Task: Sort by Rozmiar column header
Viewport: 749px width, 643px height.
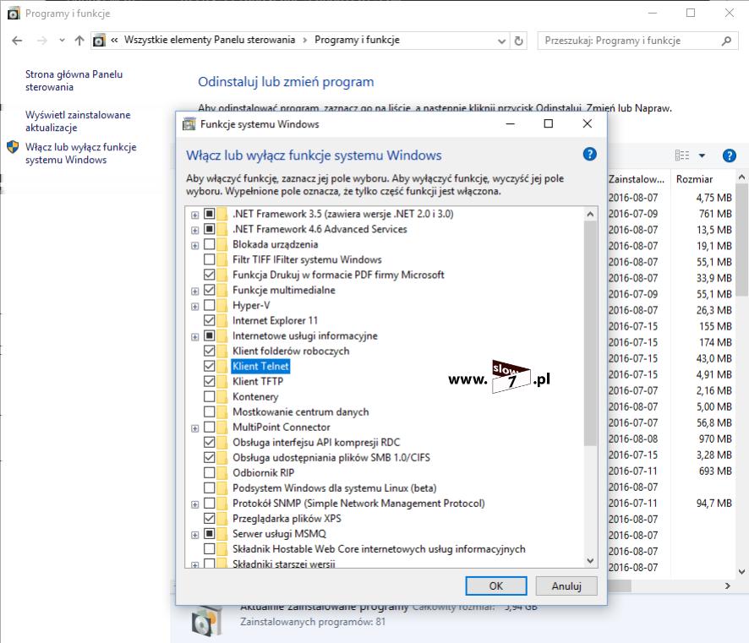Action: click(x=695, y=179)
